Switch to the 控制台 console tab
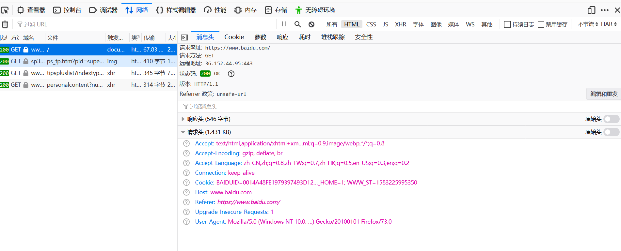 (67, 10)
